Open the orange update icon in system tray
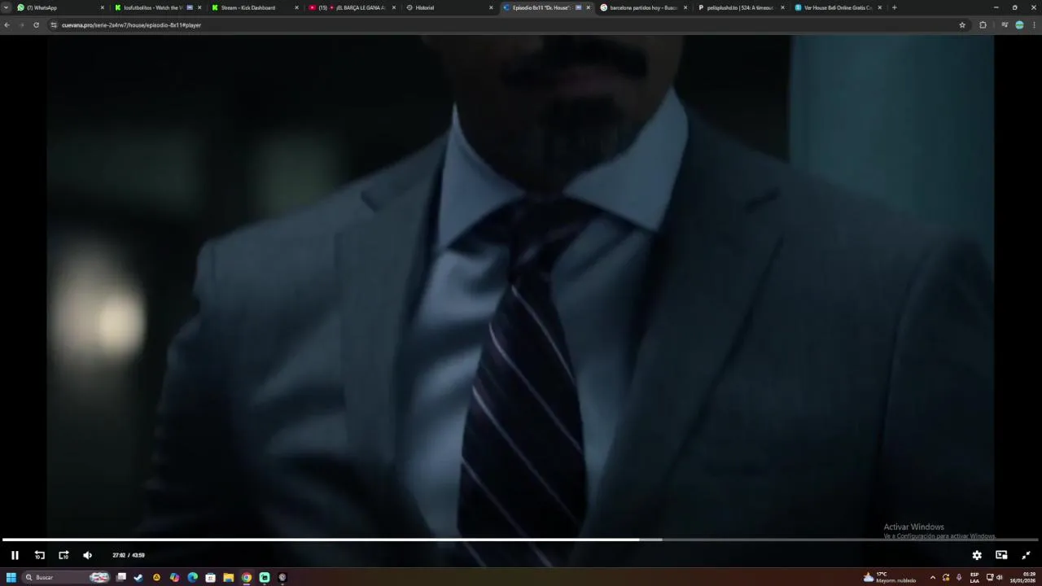 pyautogui.click(x=946, y=577)
